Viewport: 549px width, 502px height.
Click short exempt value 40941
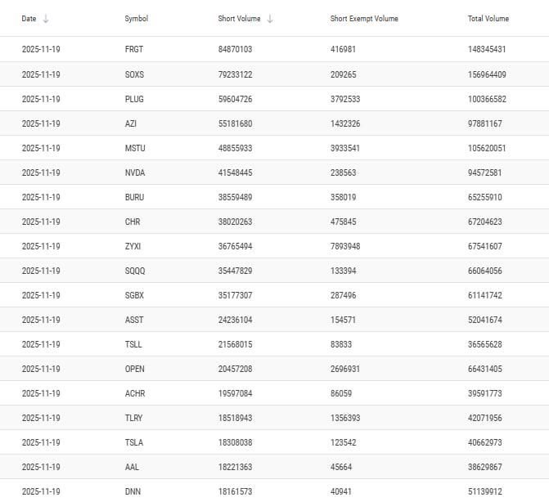coord(340,491)
